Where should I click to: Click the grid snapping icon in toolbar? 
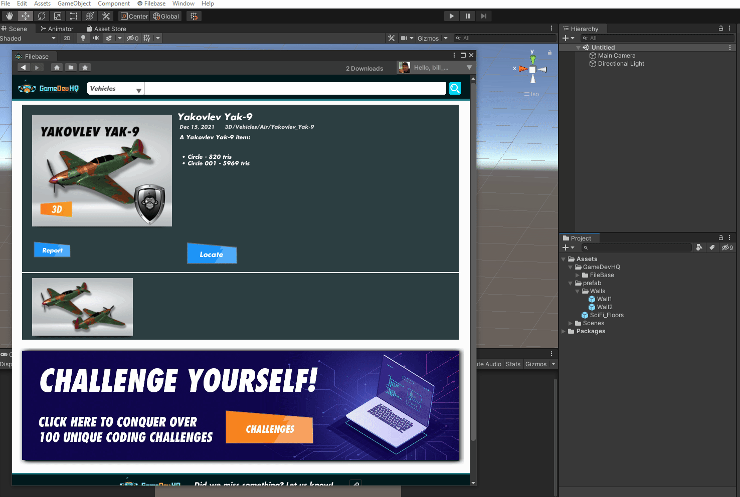point(194,16)
